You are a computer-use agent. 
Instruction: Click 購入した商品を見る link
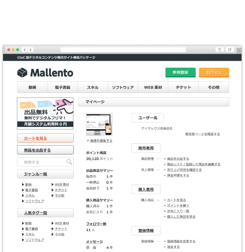pos(181,217)
